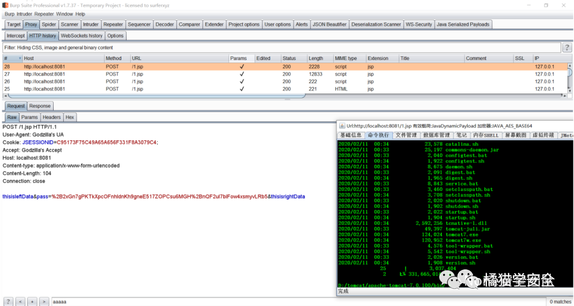Open the JSON Beautifier tab

point(330,24)
